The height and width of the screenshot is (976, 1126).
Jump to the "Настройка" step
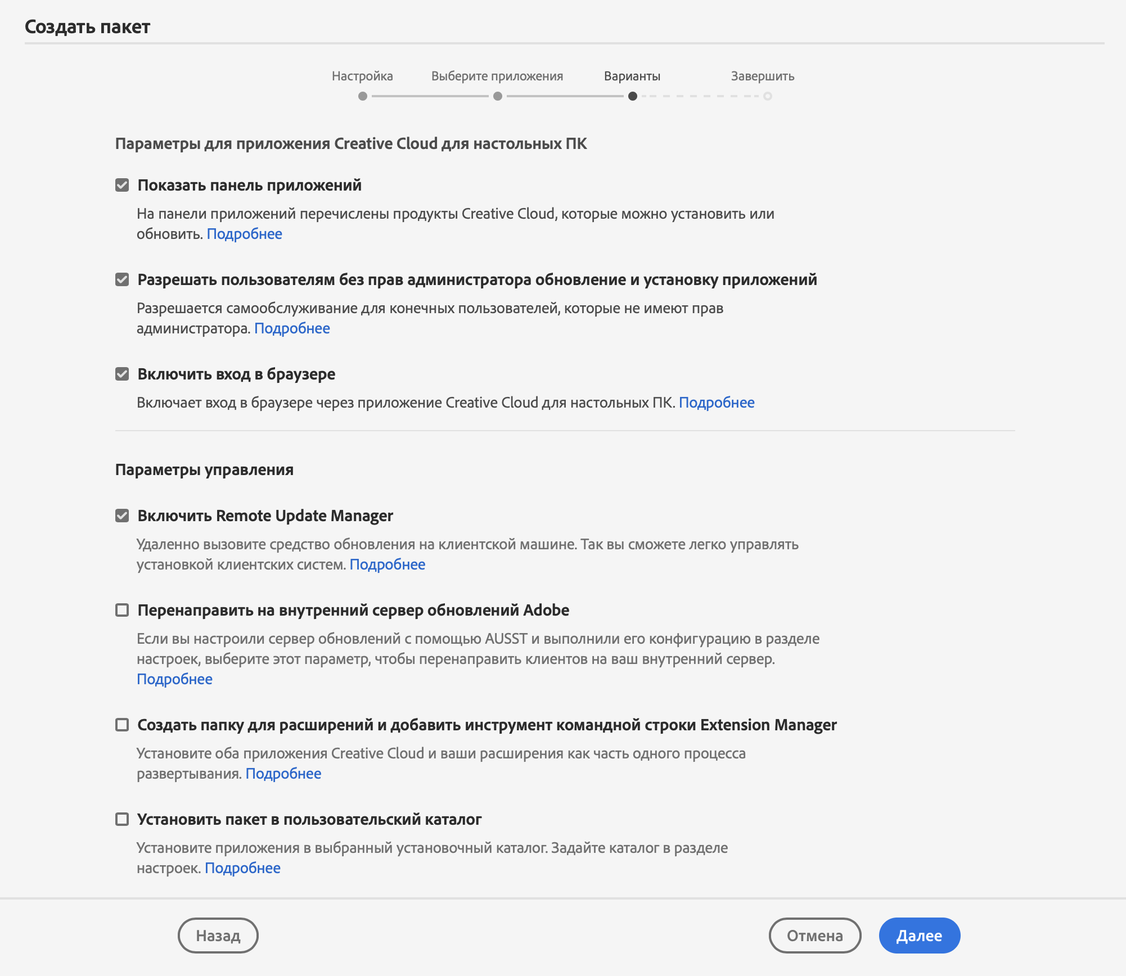click(x=363, y=96)
